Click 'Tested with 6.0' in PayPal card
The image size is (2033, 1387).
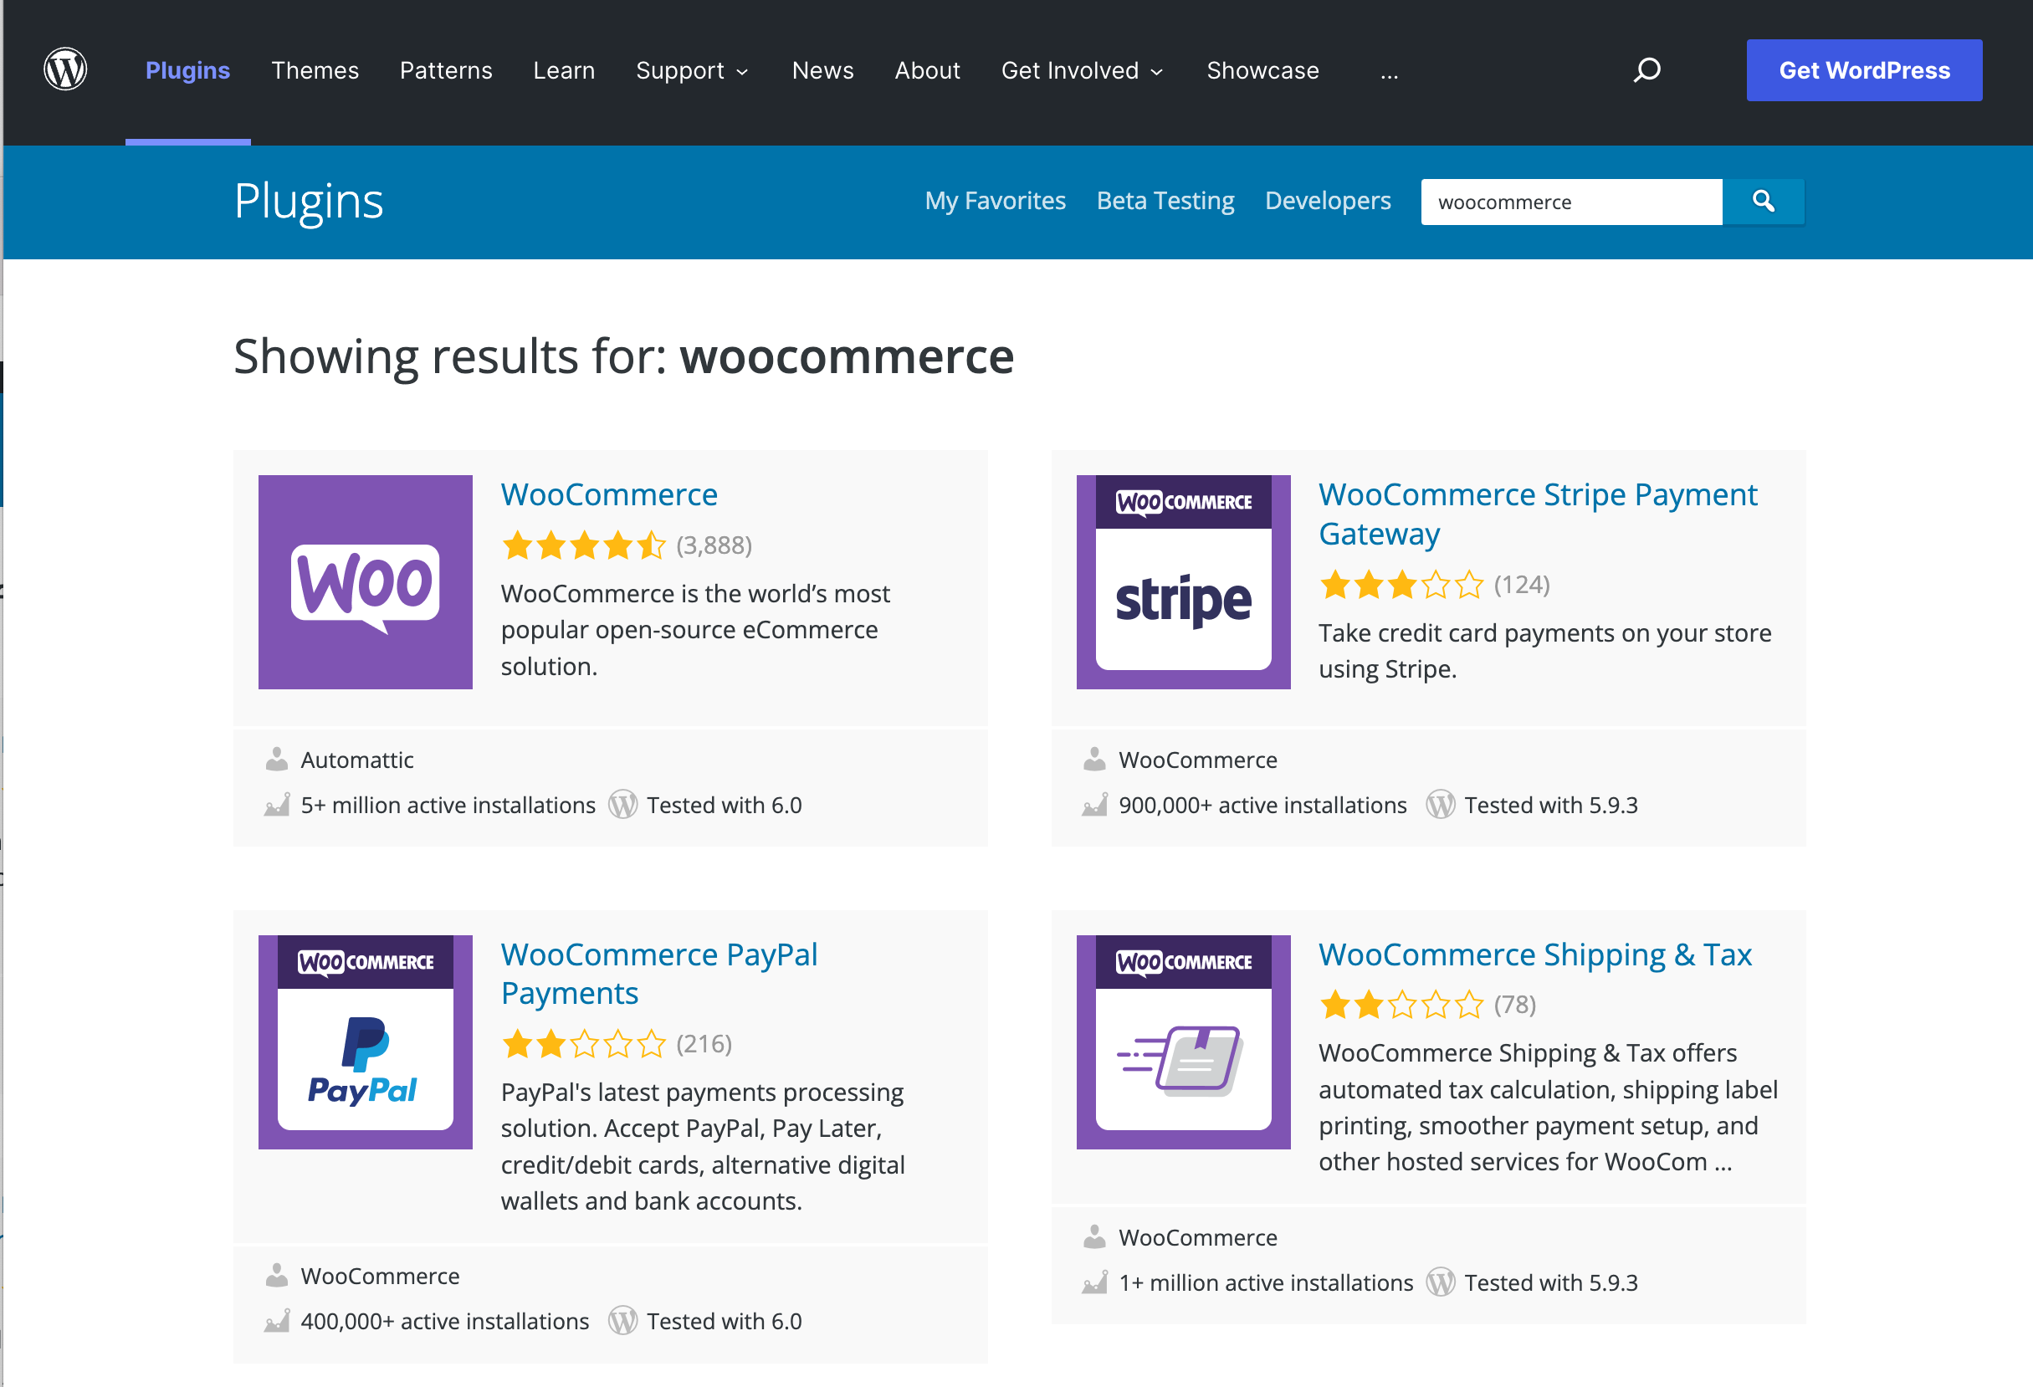click(724, 1322)
